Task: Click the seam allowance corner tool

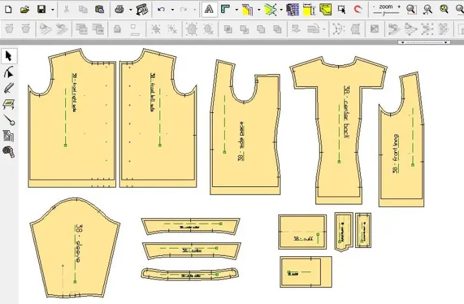Action: click(226, 10)
